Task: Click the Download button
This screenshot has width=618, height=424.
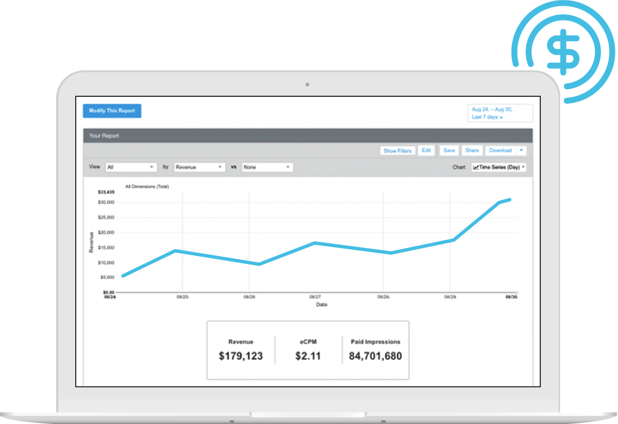Action: click(500, 150)
